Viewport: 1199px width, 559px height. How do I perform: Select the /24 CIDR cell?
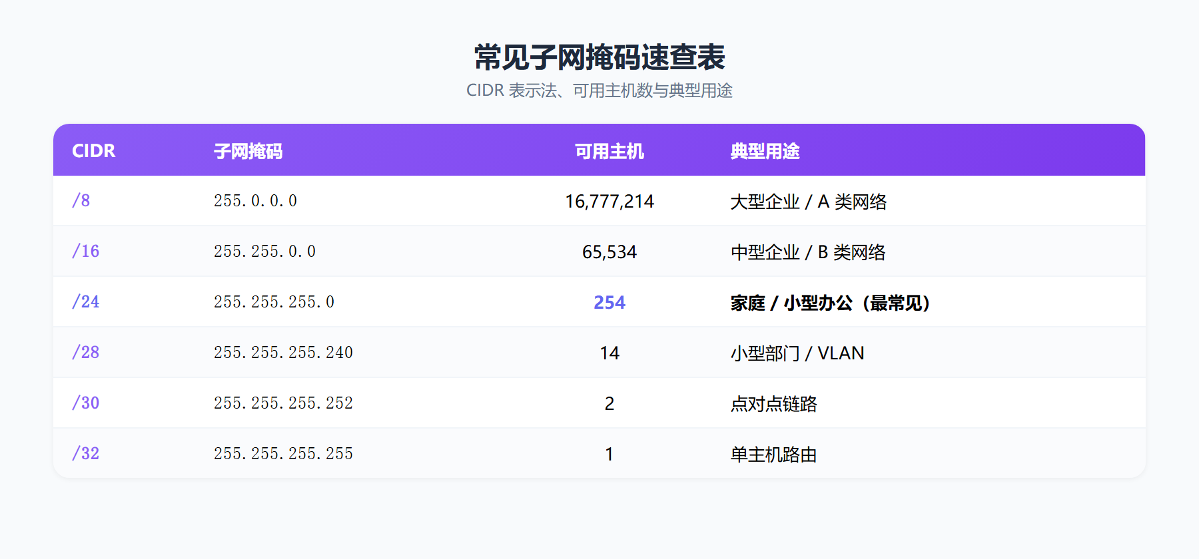pos(86,301)
